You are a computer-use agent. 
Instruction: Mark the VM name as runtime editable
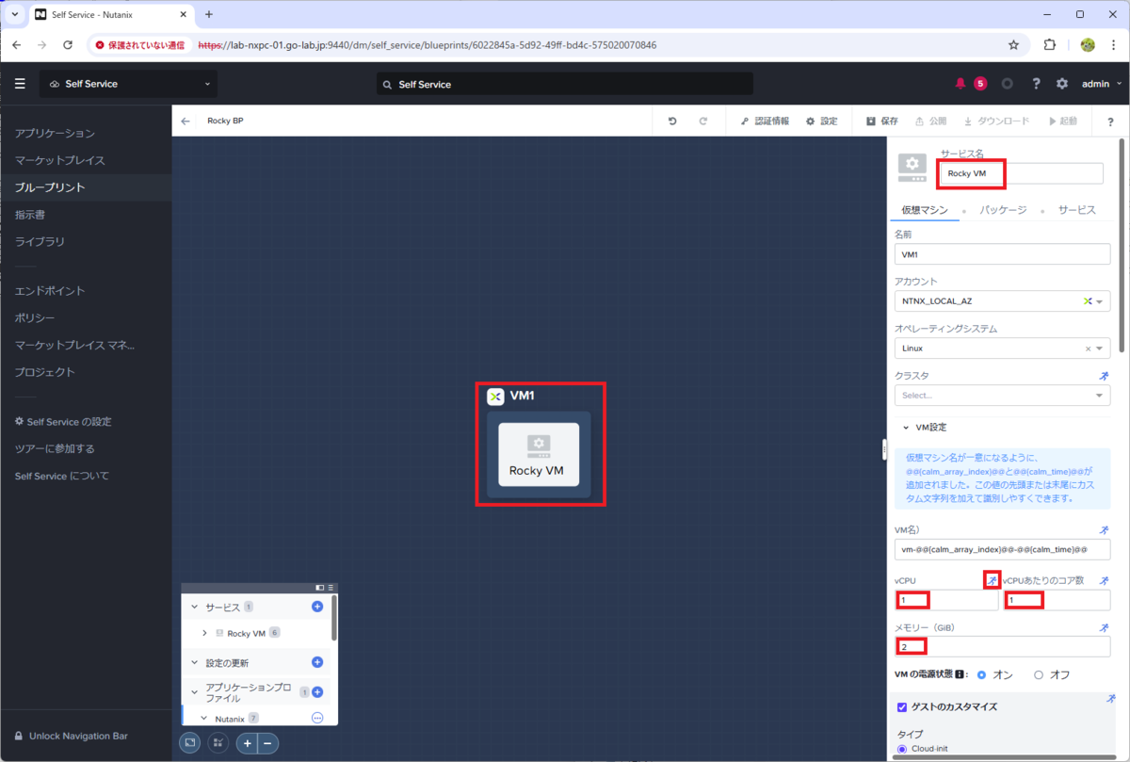tap(1104, 530)
